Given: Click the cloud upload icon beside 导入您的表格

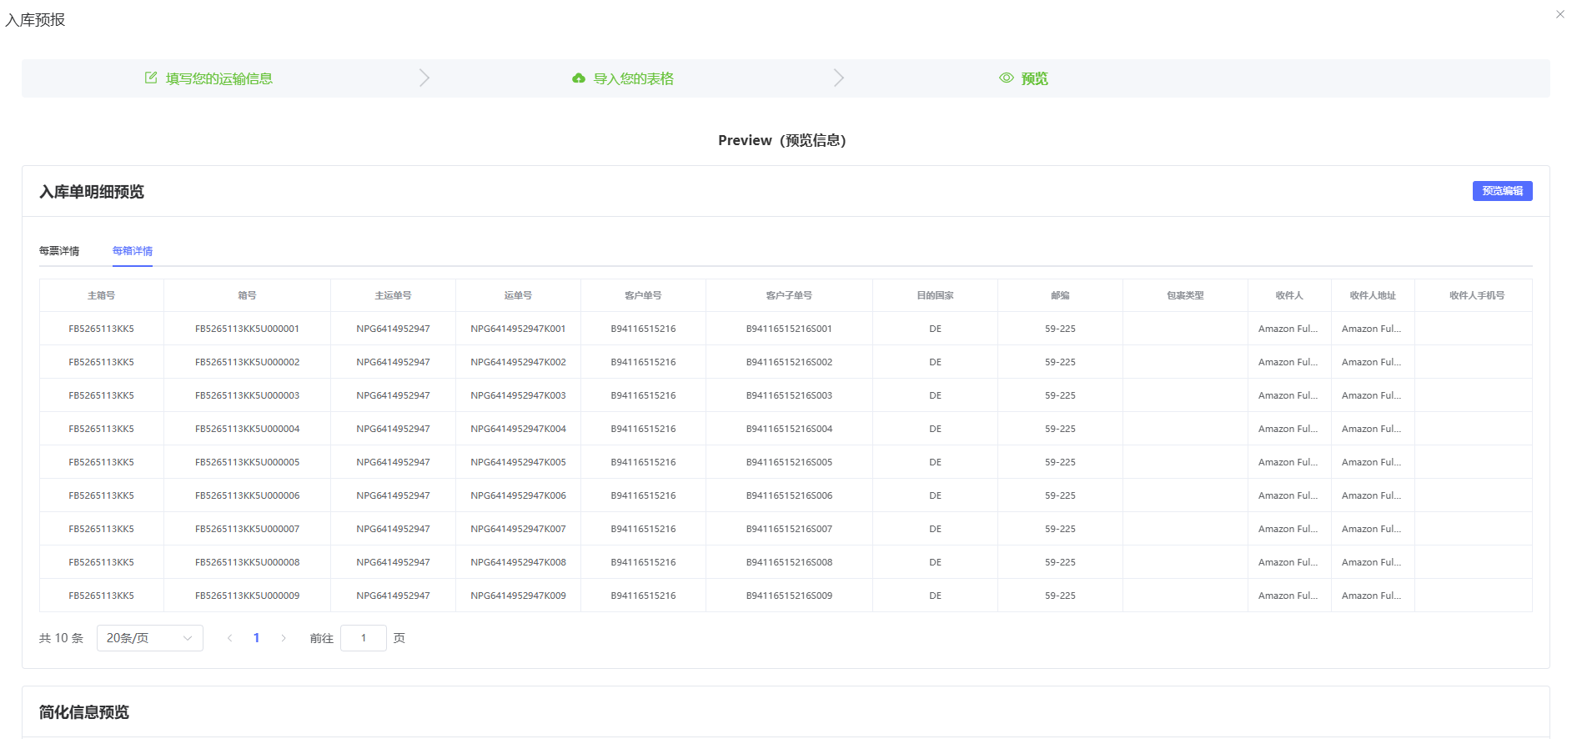Looking at the screenshot, I should pos(578,78).
